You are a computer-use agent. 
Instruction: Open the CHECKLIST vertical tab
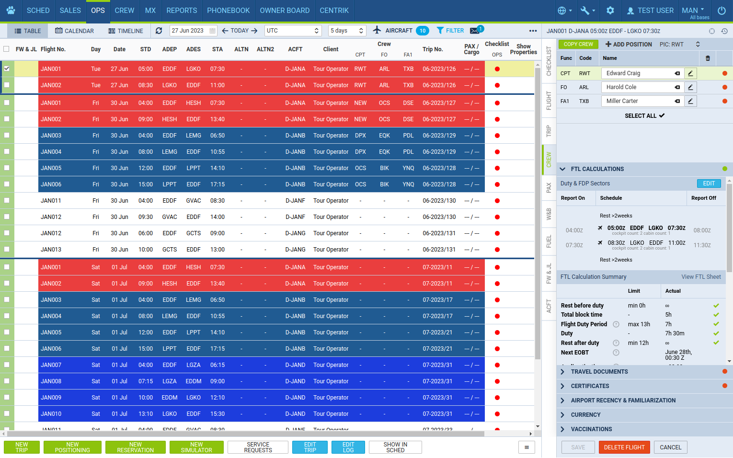pos(549,62)
